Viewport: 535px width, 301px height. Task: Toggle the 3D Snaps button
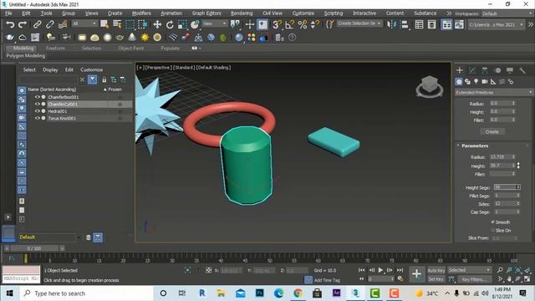click(277, 24)
